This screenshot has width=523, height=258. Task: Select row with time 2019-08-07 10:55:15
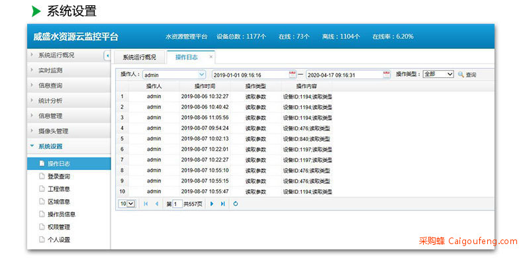[x=224, y=181]
